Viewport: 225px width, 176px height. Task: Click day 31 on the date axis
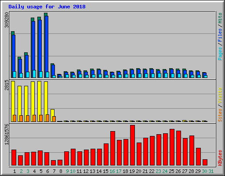pyautogui.click(x=211, y=171)
